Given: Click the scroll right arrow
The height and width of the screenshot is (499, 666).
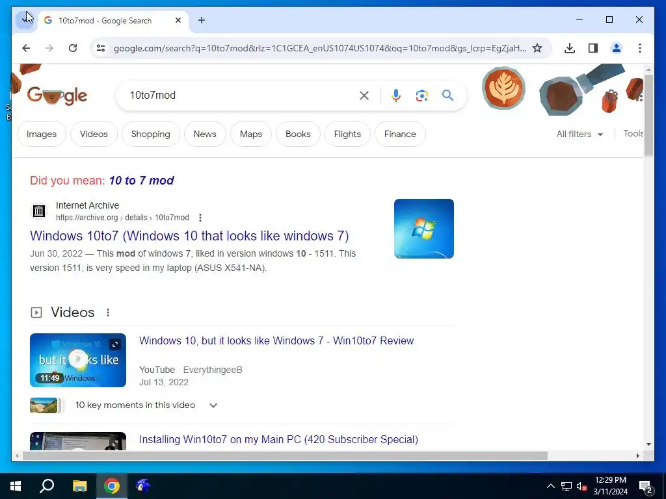Looking at the screenshot, I should [x=637, y=455].
